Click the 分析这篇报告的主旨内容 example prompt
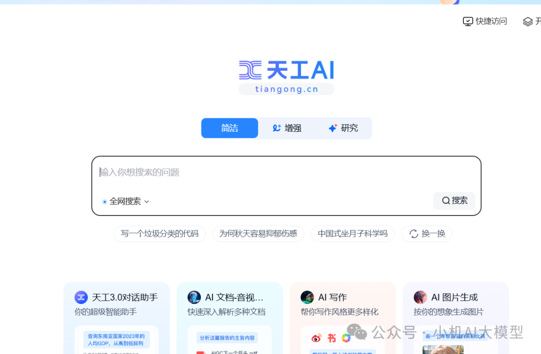 tap(227, 338)
